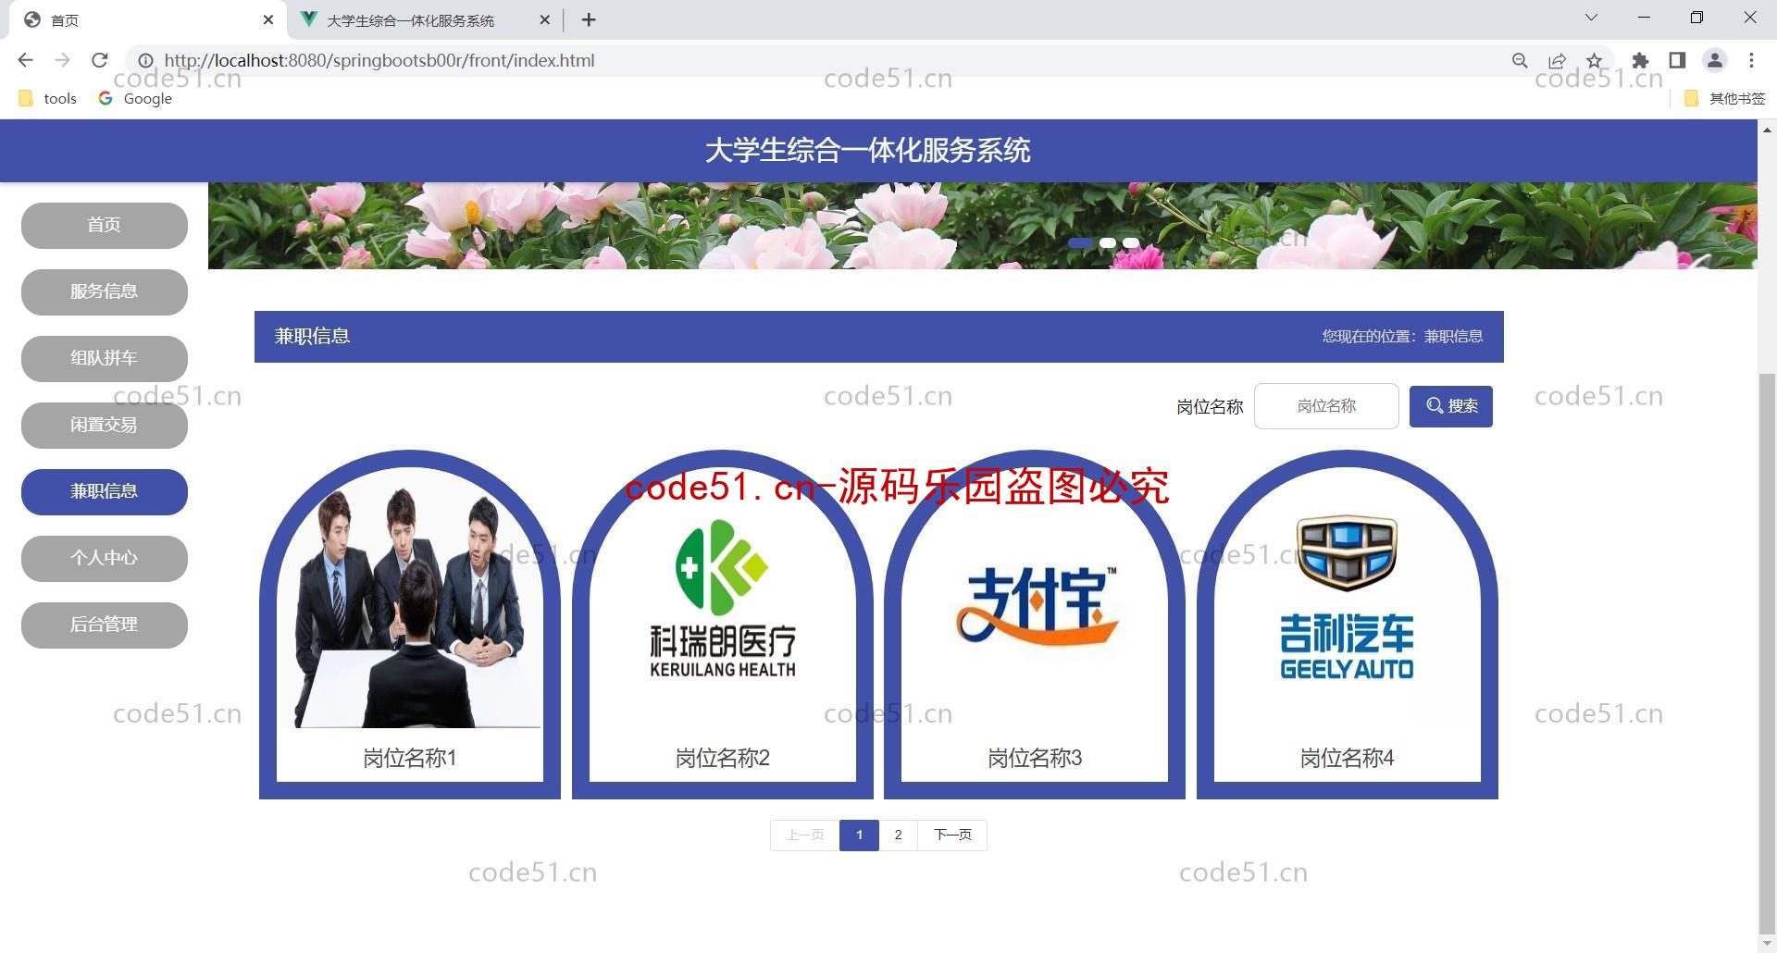
Task: Open 个人中心 in the sidebar
Action: click(105, 559)
